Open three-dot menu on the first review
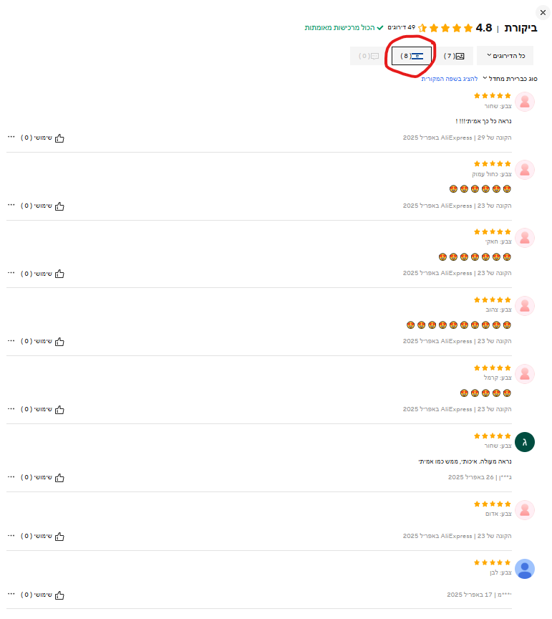Image resolution: width=552 pixels, height=619 pixels. pos(11,138)
